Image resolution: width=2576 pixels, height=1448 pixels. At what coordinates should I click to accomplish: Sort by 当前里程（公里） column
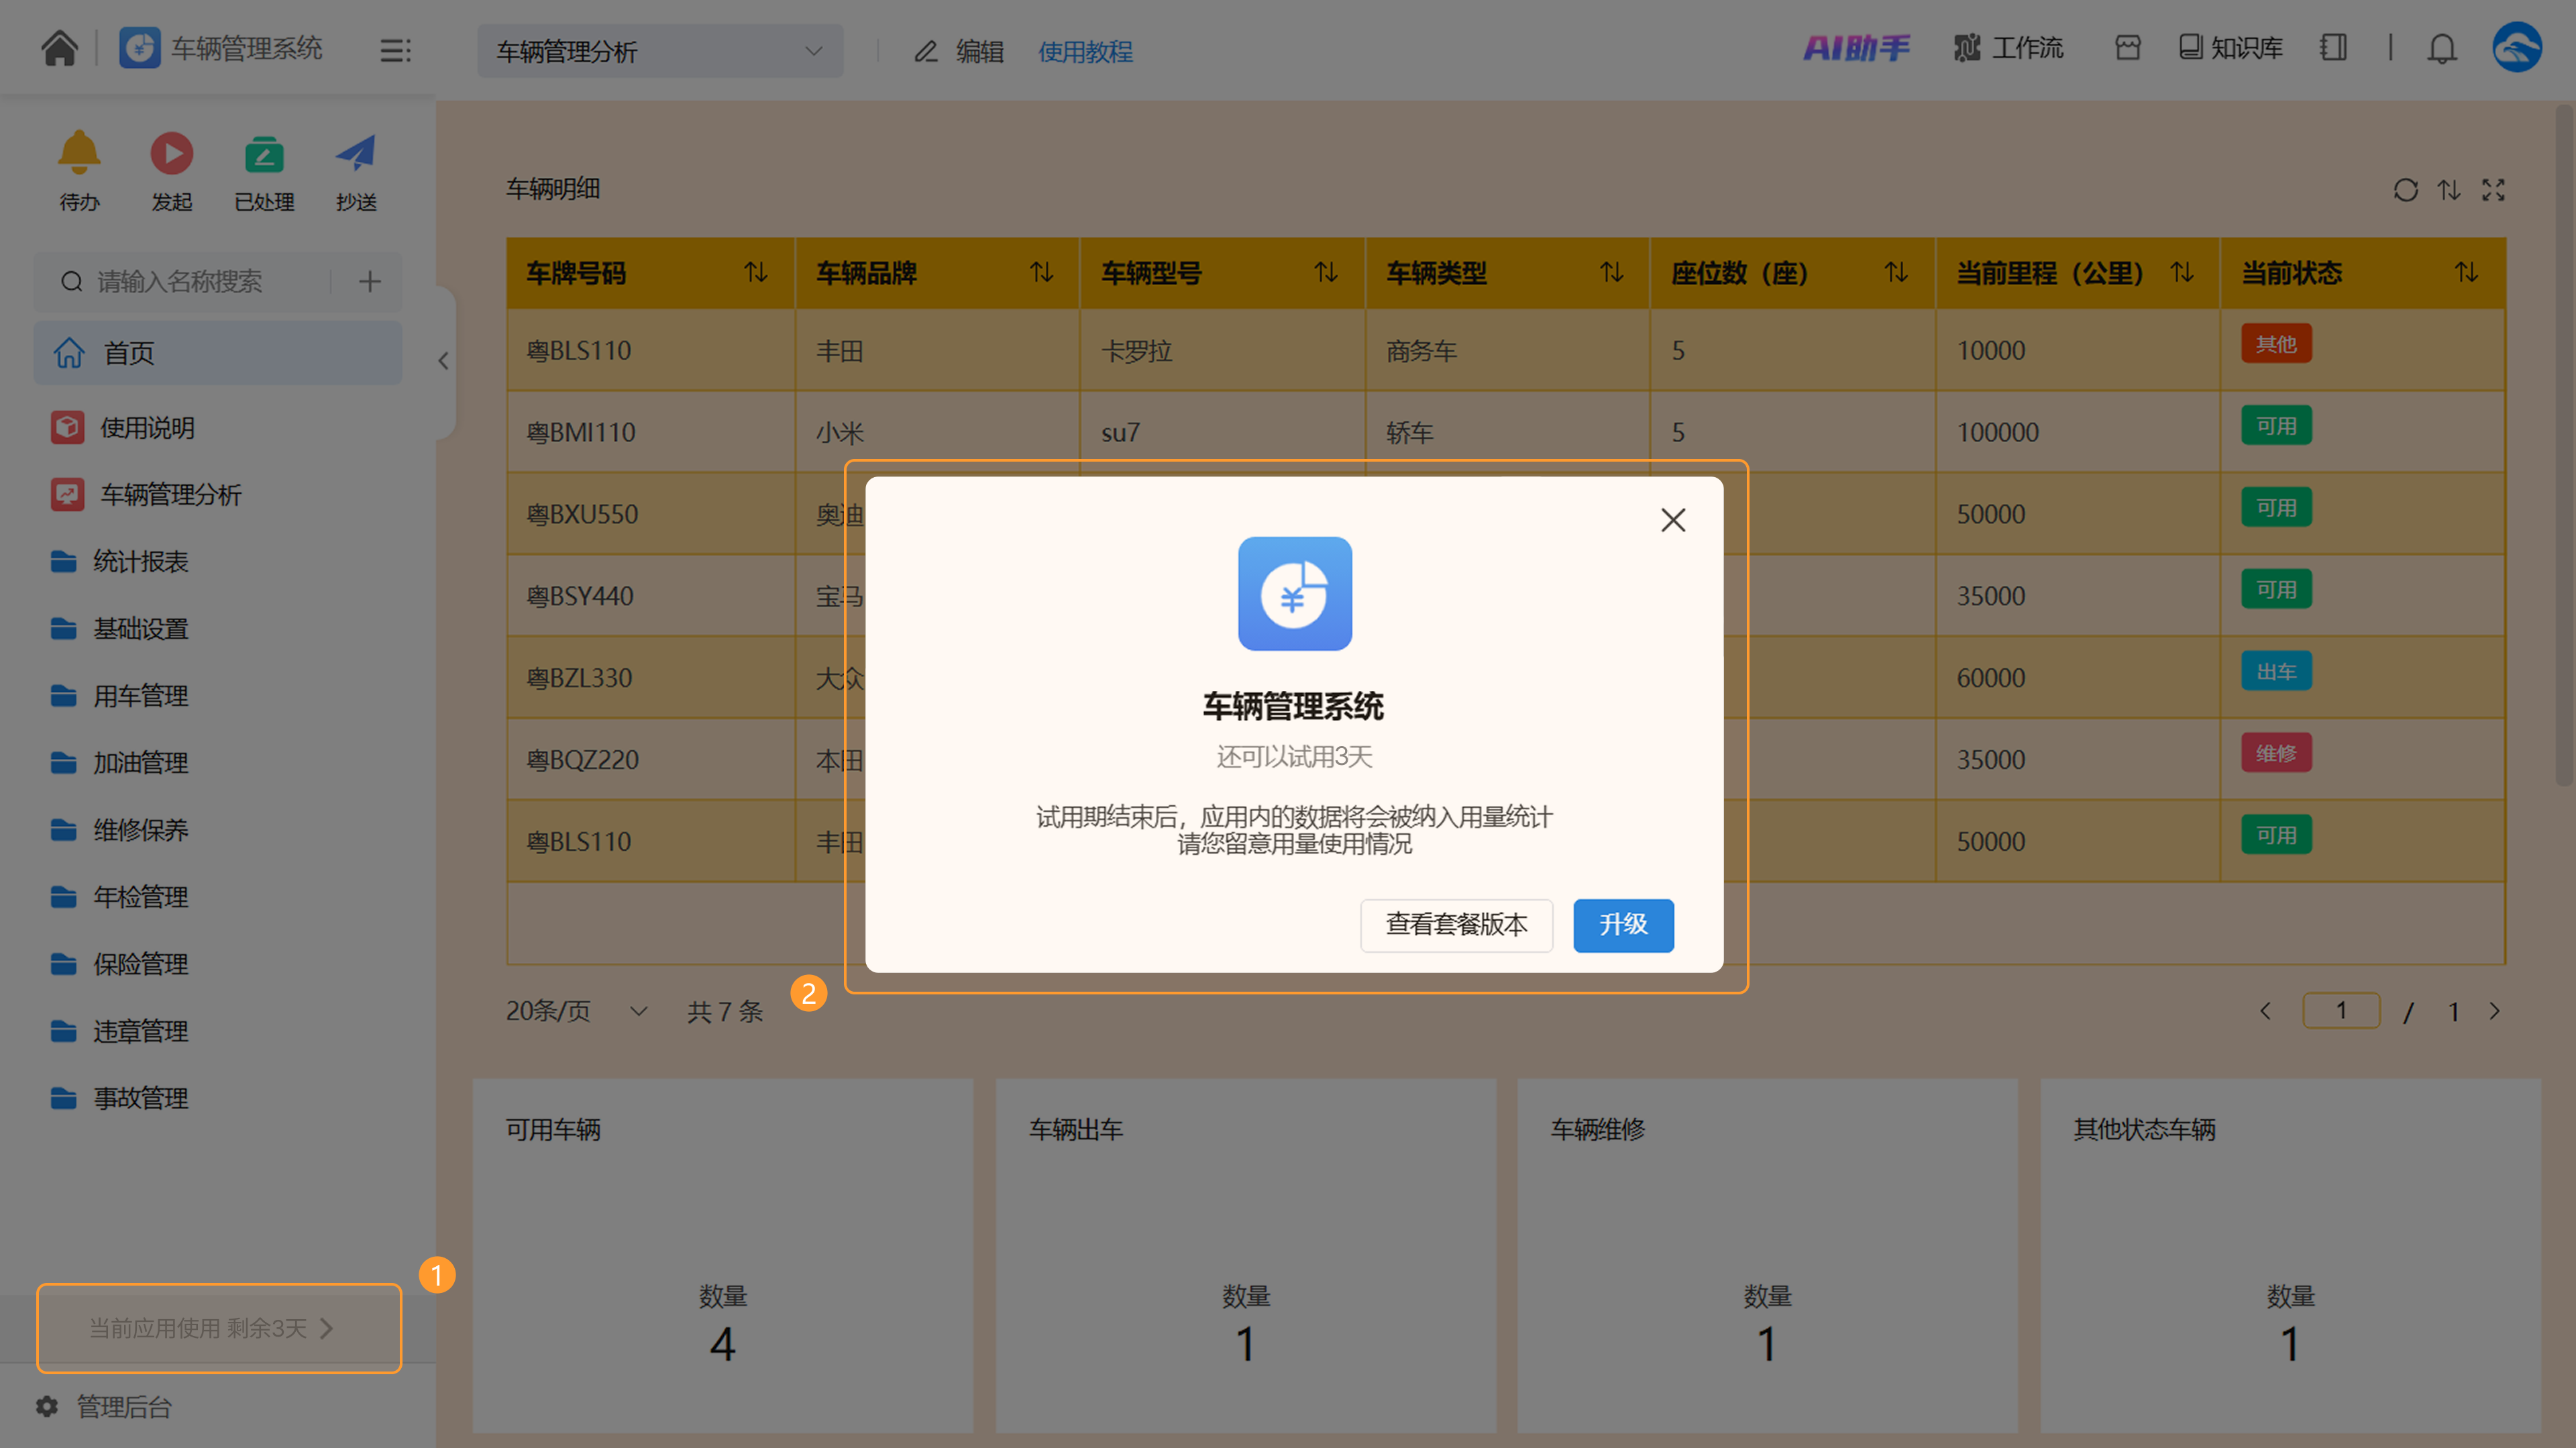coord(2182,272)
